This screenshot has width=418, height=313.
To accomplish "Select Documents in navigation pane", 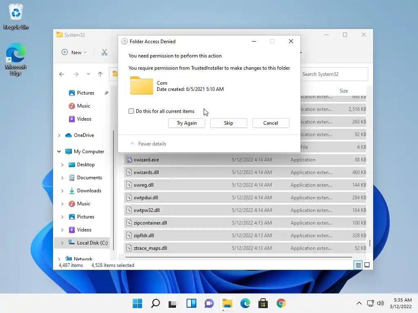I will click(86, 178).
